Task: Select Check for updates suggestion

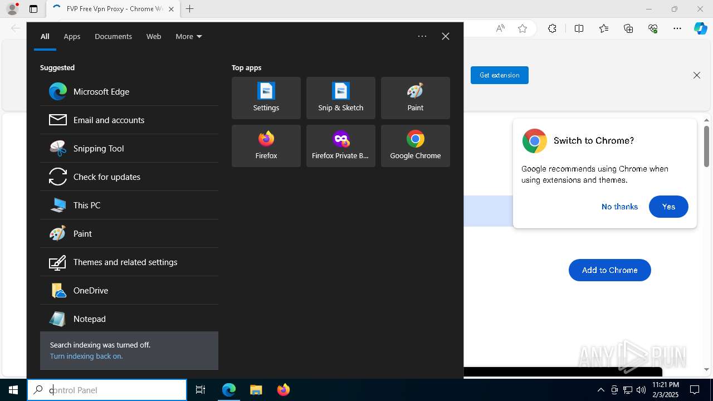Action: click(129, 177)
